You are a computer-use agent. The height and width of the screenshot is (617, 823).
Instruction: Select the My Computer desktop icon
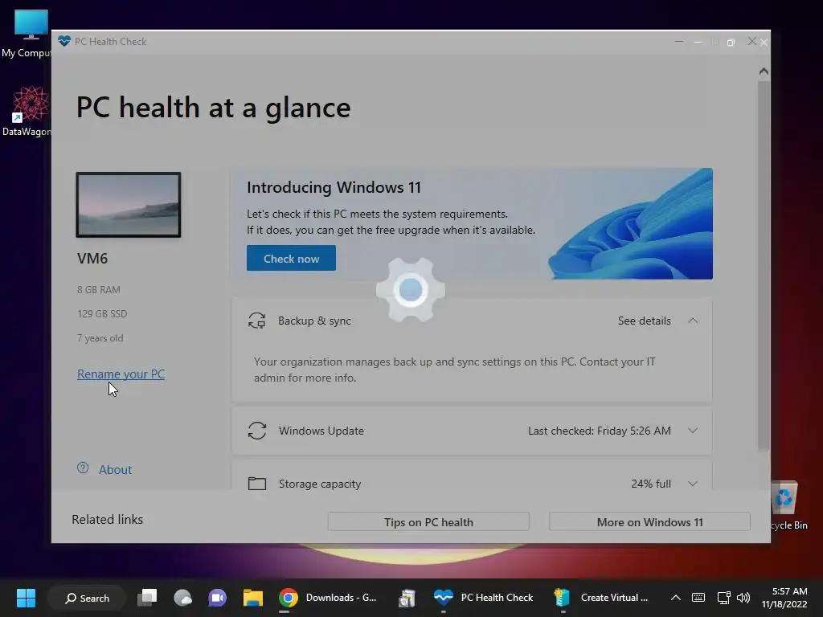[27, 34]
